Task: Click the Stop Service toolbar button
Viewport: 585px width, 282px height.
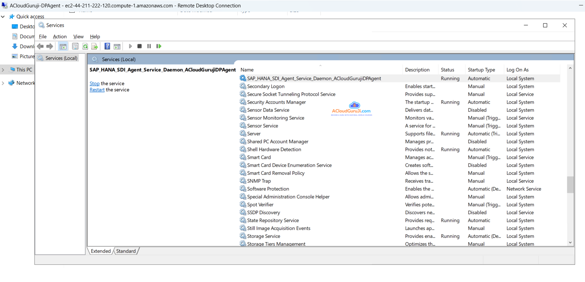Action: coord(140,46)
